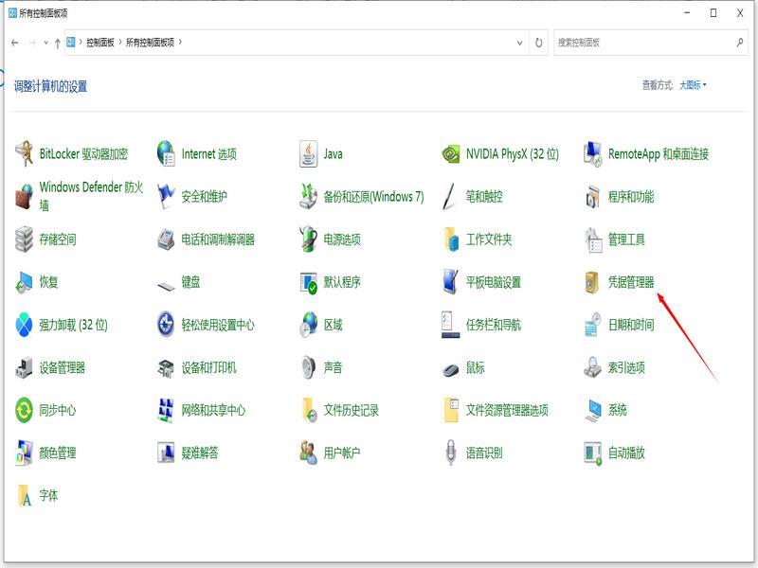
Task: Select 所有控制面板项 in the address breadcrumb
Action: click(150, 43)
